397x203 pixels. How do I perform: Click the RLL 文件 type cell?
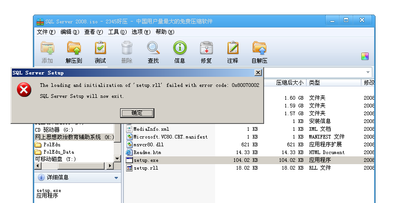click(320, 168)
